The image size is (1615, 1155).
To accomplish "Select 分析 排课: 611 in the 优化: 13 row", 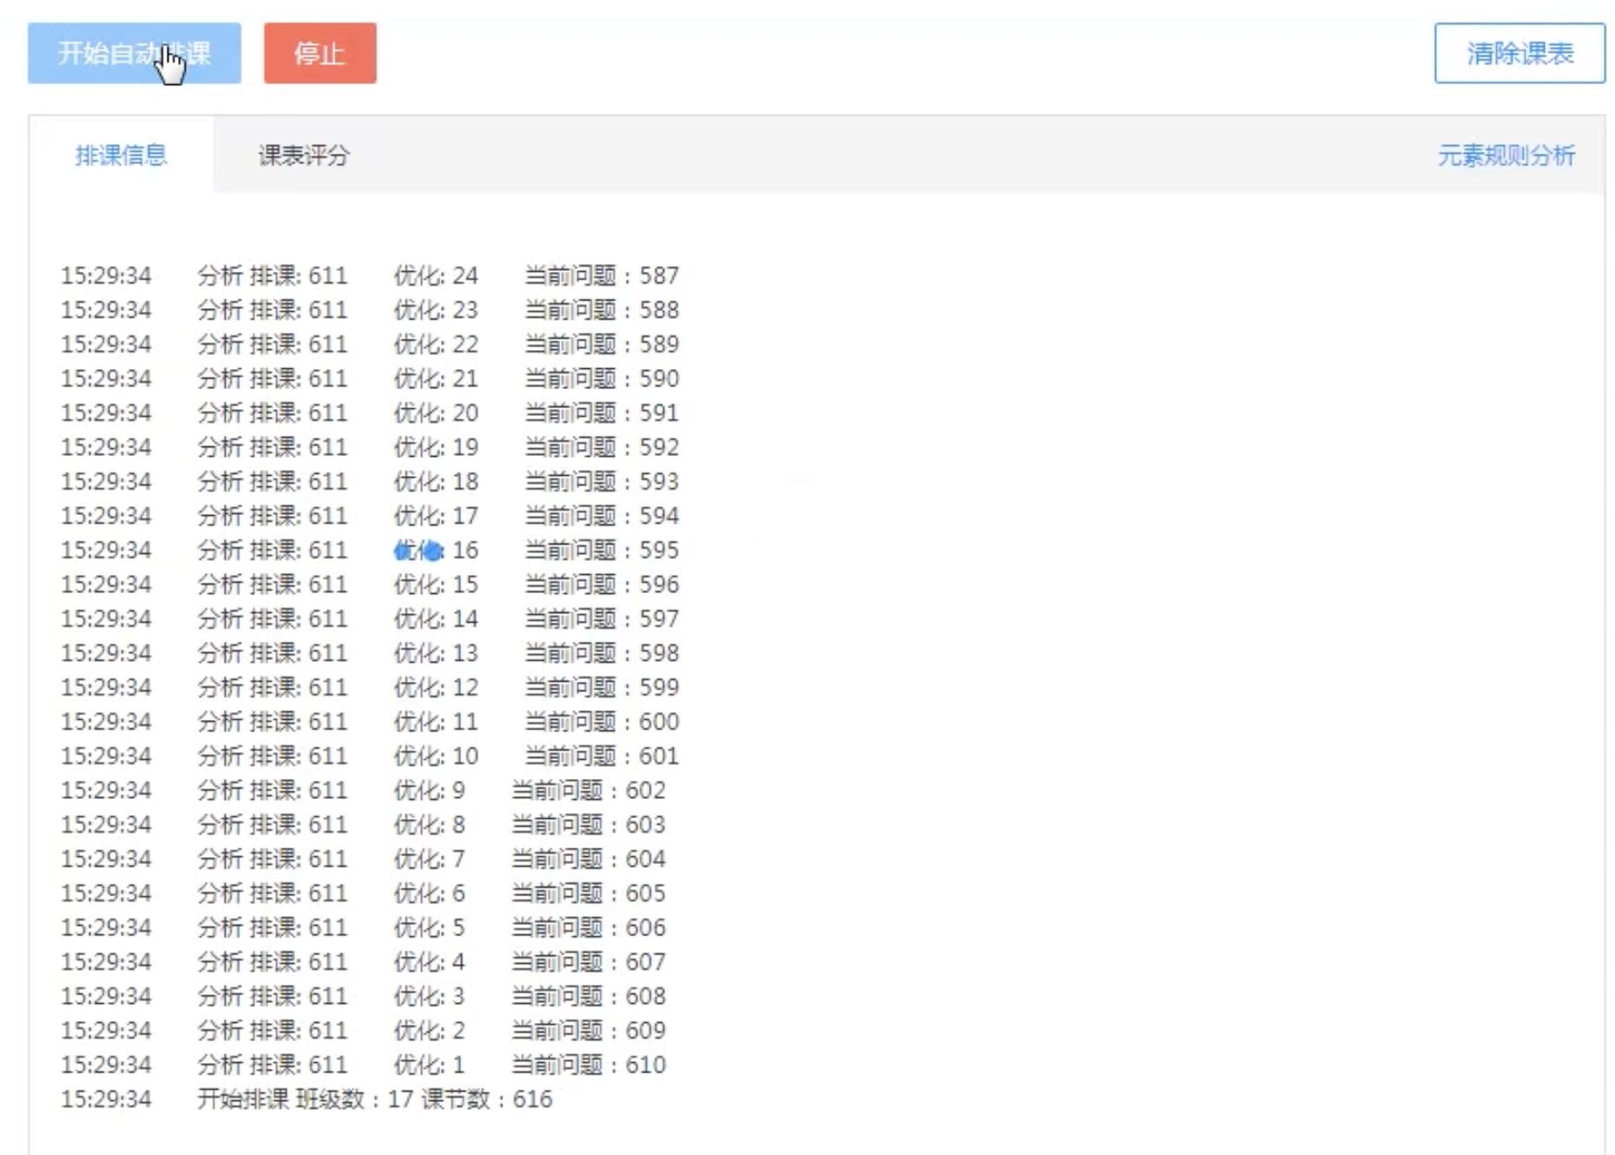I will (x=273, y=653).
